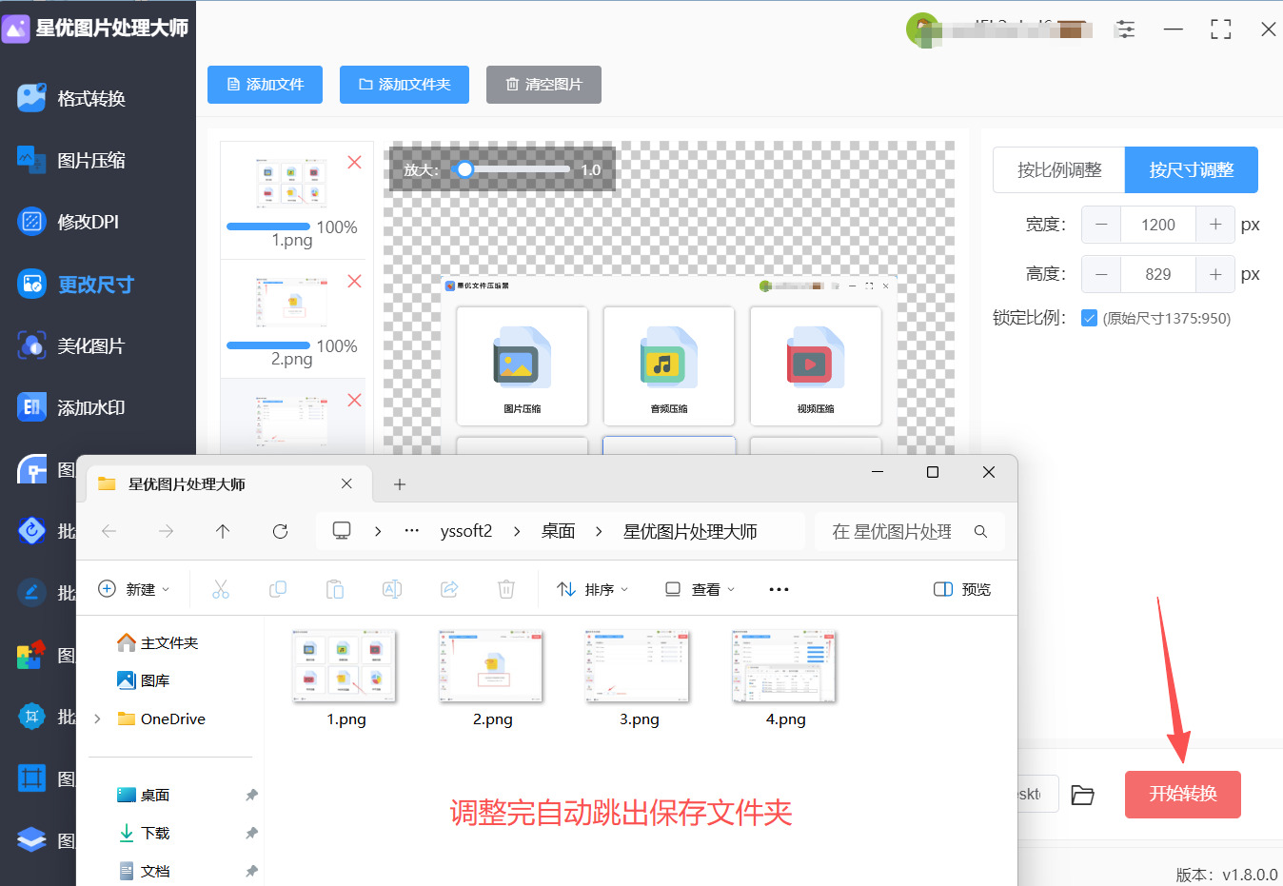Click the PC icon in the address bar
The height and width of the screenshot is (886, 1283).
tap(342, 531)
